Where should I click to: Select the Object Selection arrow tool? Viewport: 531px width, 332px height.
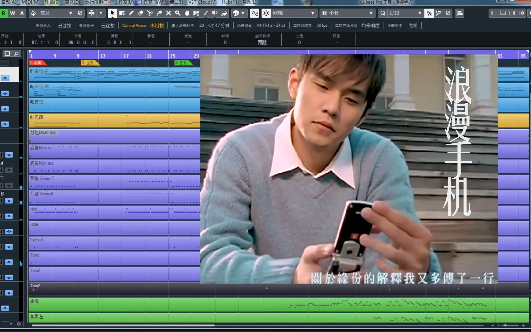click(x=112, y=13)
